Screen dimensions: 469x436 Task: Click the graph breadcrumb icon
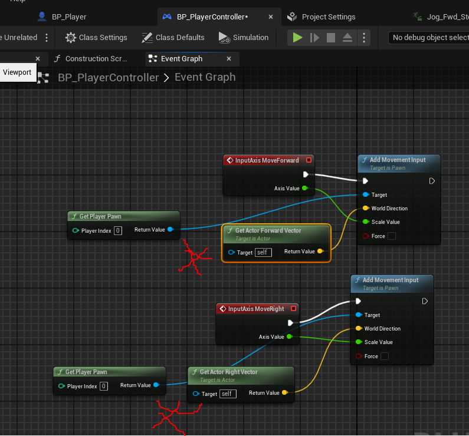[x=44, y=78]
